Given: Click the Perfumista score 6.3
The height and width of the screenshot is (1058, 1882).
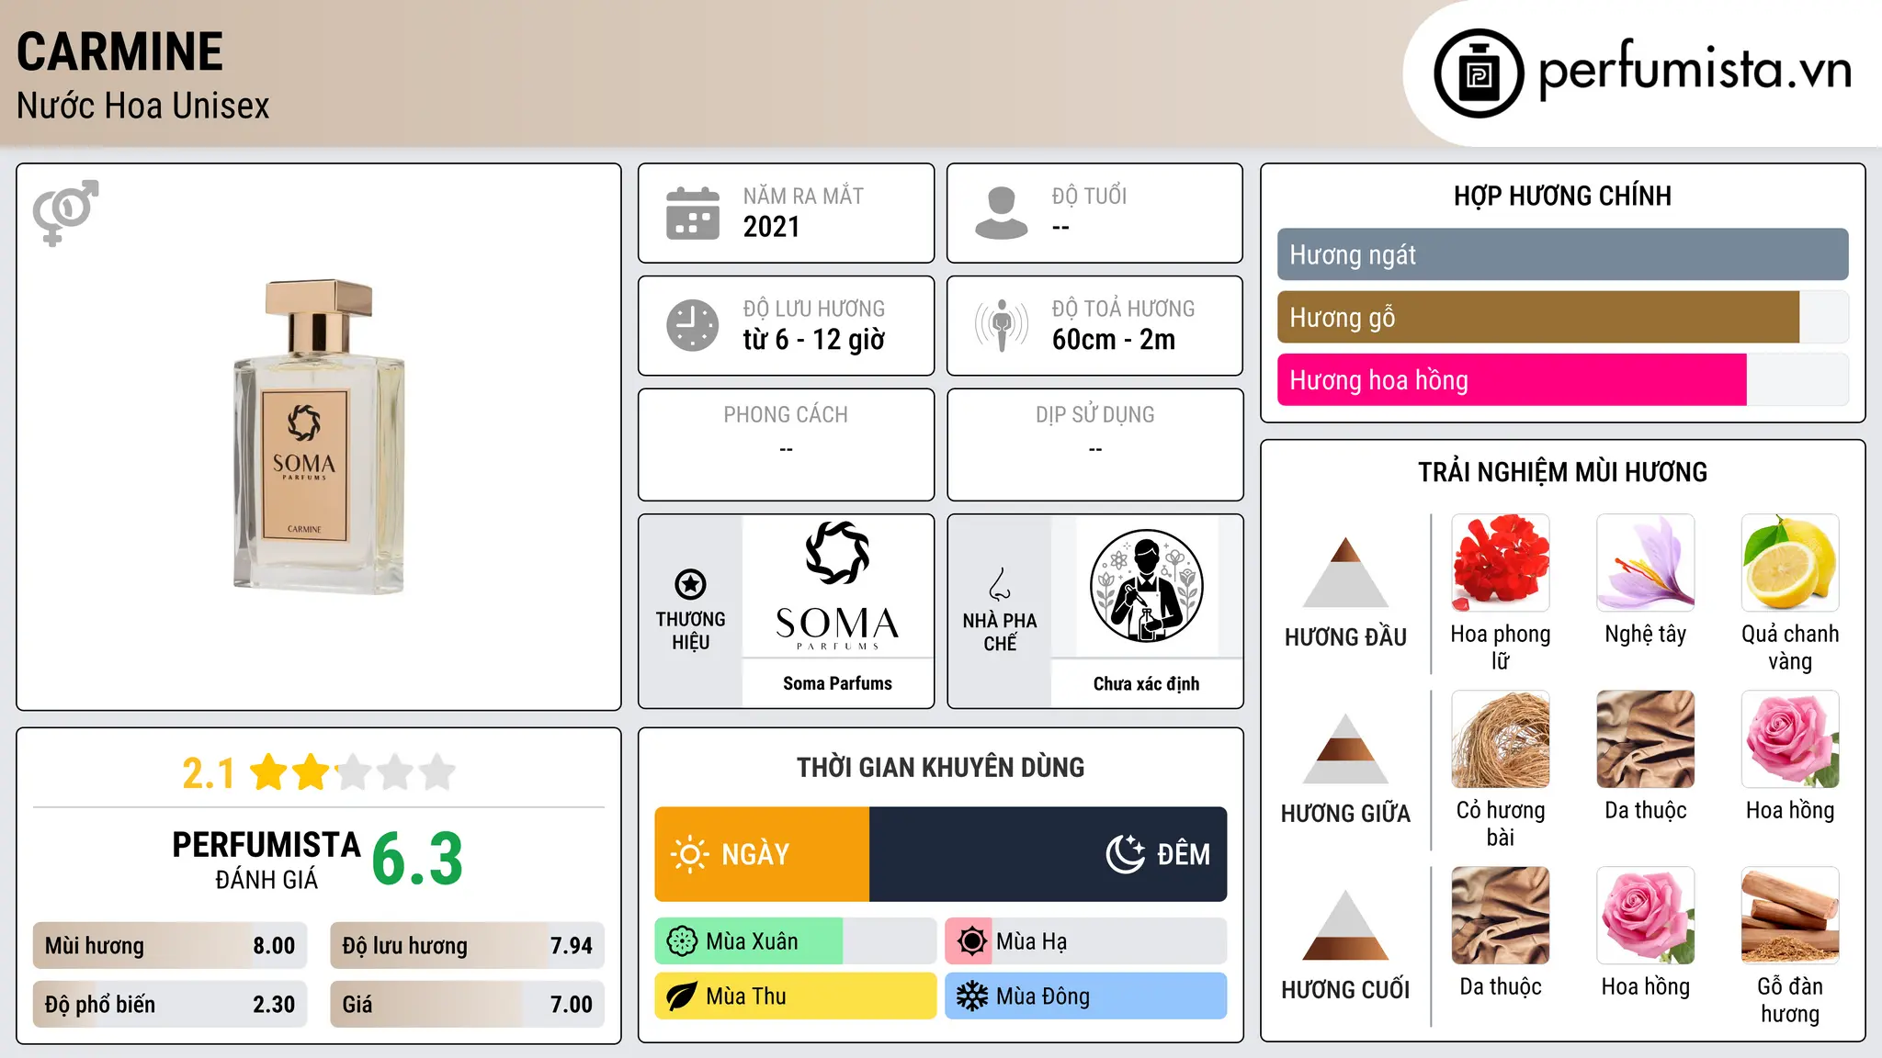Looking at the screenshot, I should [418, 860].
